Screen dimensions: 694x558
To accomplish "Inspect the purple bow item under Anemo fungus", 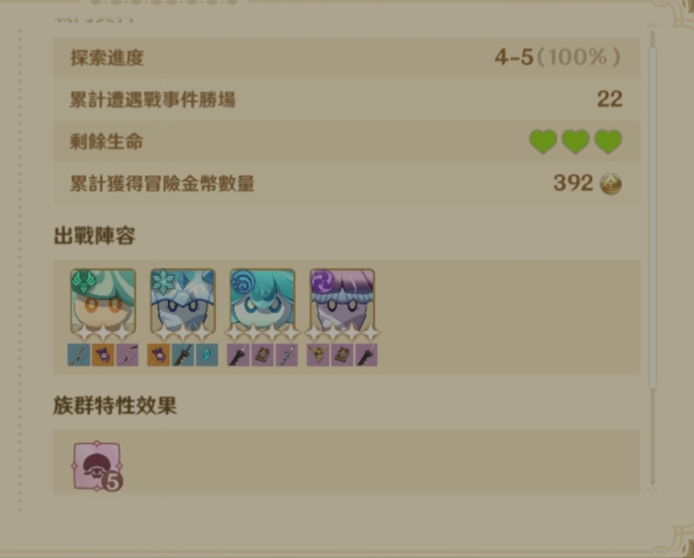I will pos(127,355).
